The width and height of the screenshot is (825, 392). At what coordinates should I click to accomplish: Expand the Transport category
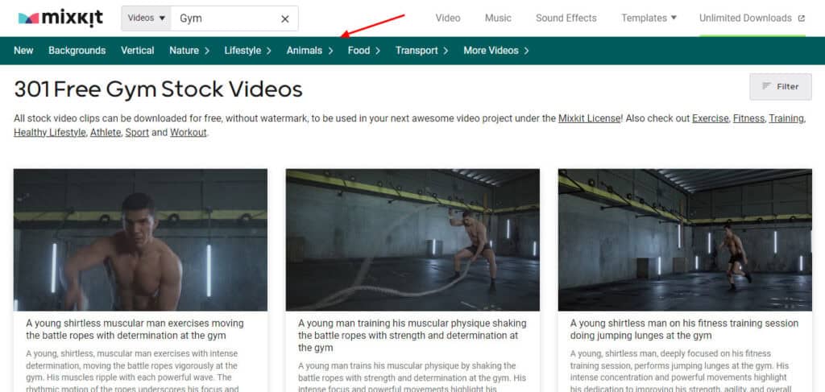(x=421, y=51)
